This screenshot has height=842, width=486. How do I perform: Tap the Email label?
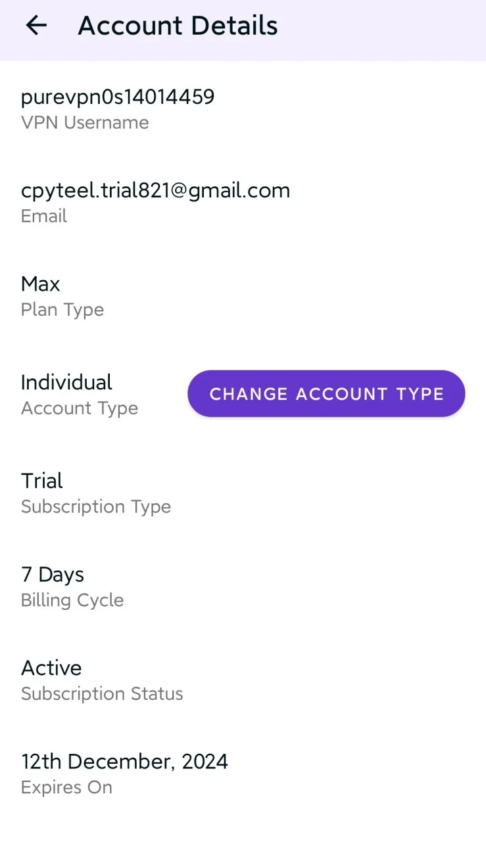click(44, 216)
